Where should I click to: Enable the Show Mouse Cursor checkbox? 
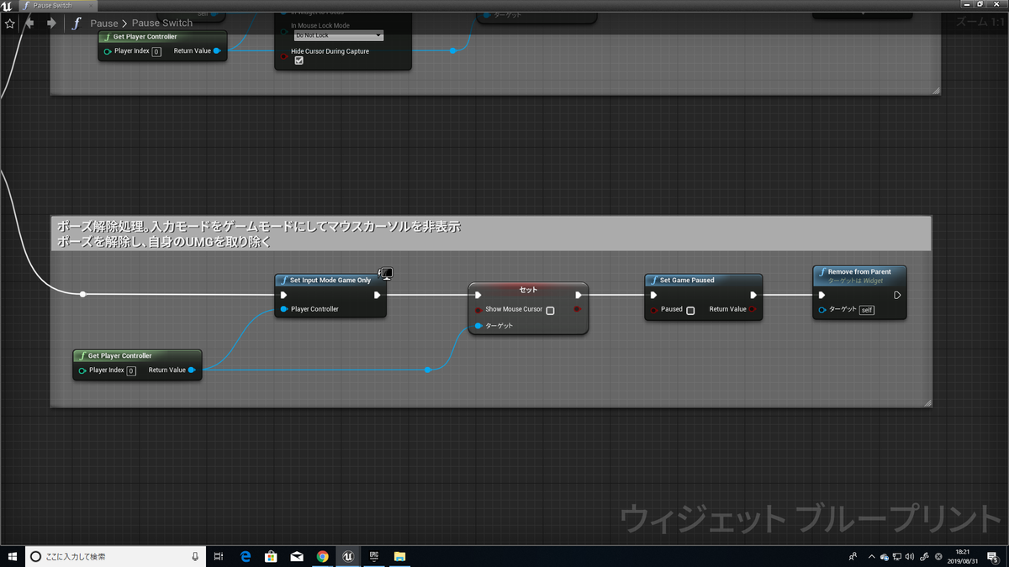click(x=551, y=309)
